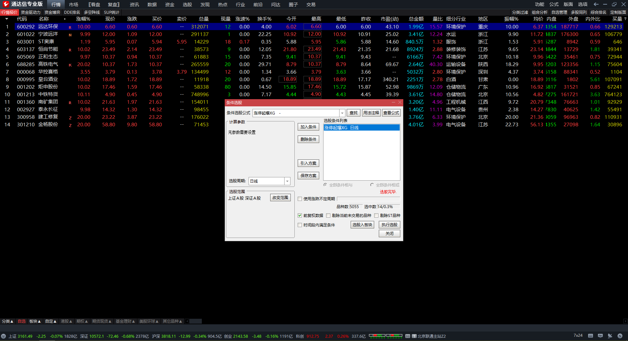Open 自选管理 toolbar item
The height and width of the screenshot is (341, 628).
coord(559,12)
